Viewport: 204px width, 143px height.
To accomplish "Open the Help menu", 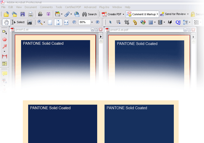I will click(x=127, y=7).
